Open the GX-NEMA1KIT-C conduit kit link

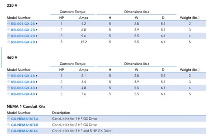25,131
